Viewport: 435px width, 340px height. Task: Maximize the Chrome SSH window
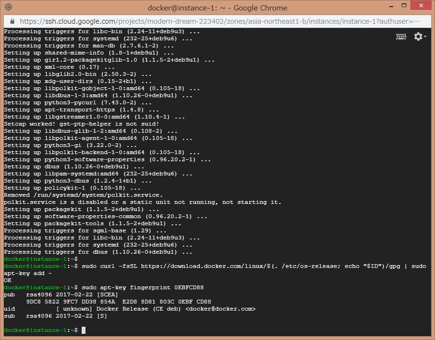point(404,5)
